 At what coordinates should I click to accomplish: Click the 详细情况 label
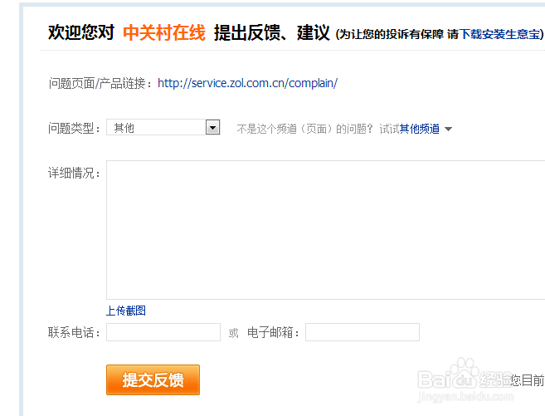click(74, 173)
